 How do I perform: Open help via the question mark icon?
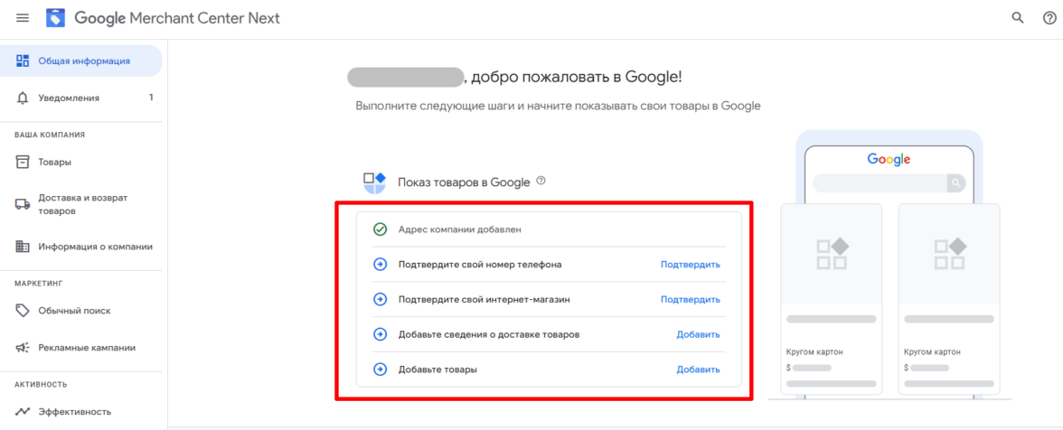pos(1049,18)
